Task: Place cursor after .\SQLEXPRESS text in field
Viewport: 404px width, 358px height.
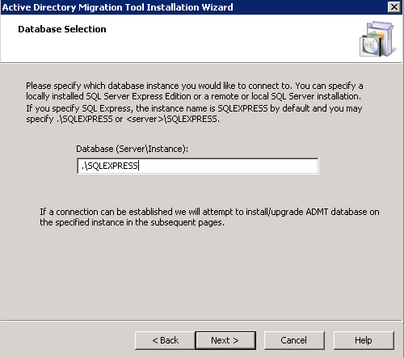Action: (x=139, y=166)
